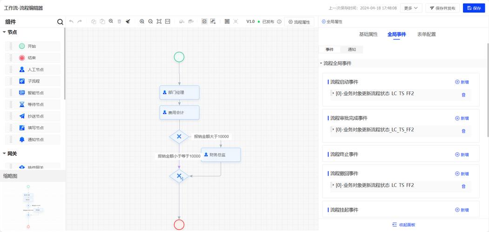Click the 全局属性 panel tab
The height and width of the screenshot is (232, 489).
click(x=332, y=22)
